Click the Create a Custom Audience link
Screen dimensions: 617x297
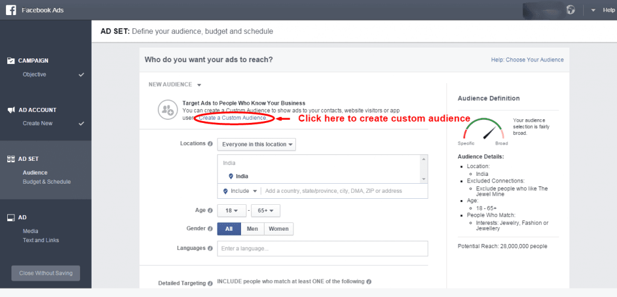coord(233,118)
